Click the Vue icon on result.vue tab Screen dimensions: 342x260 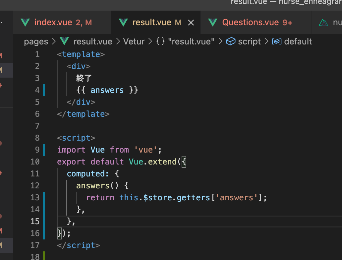(x=123, y=23)
